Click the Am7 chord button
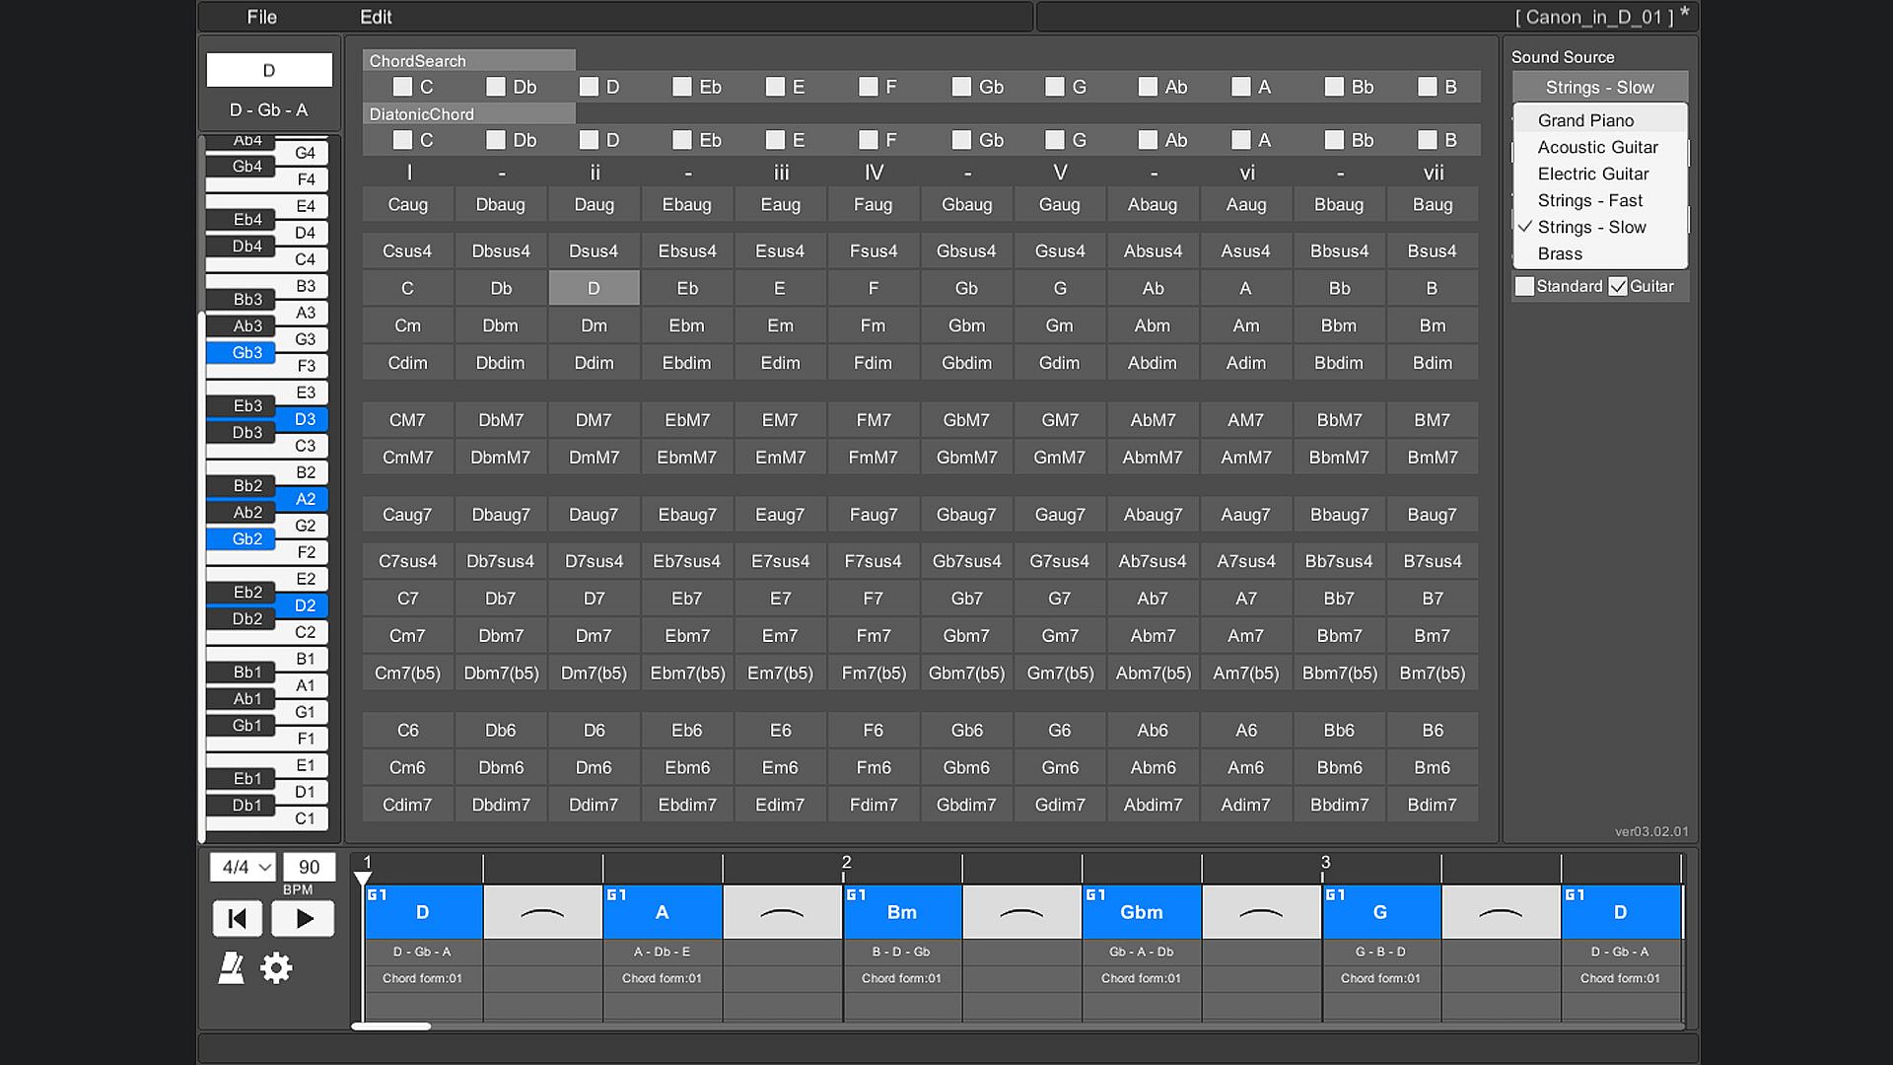Screen dimensions: 1893x1065 point(1245,636)
